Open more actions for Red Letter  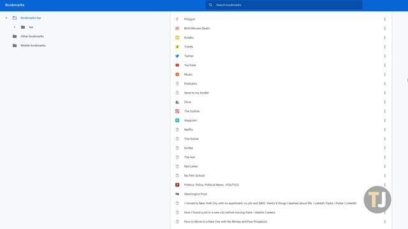click(x=384, y=167)
